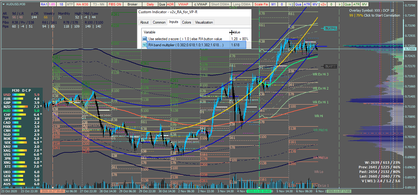This screenshot has height=195, width=418.
Task: Click the current price tag 0.72604
Action: tap(410, 49)
